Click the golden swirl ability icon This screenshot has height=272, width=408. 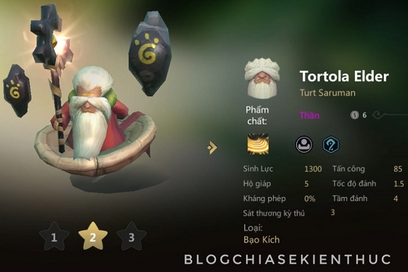tap(258, 144)
